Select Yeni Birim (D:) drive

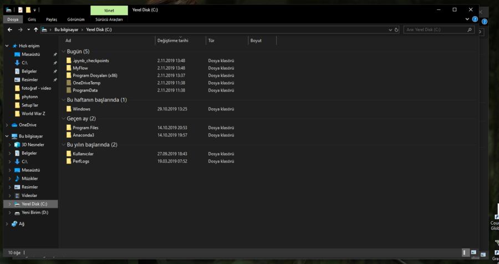point(35,212)
